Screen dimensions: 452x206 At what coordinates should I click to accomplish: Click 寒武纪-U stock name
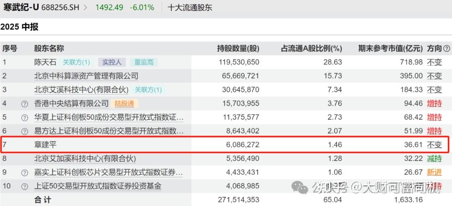(x=21, y=8)
